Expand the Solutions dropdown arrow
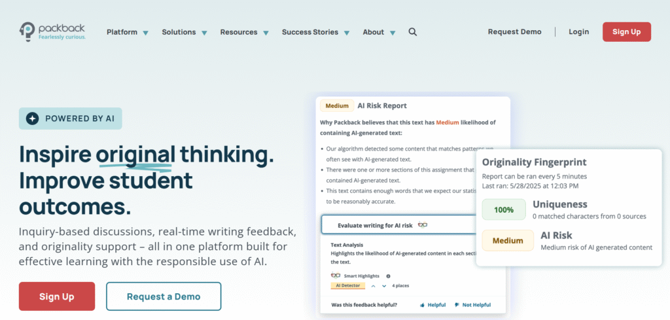Screen dimensions: 670x320 tap(204, 33)
